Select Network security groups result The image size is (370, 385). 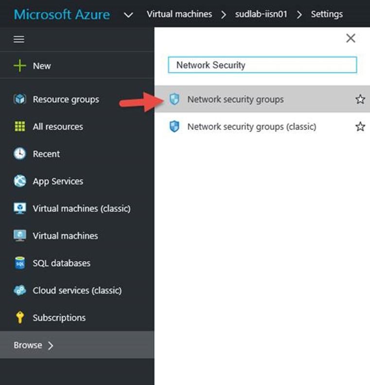tap(235, 99)
